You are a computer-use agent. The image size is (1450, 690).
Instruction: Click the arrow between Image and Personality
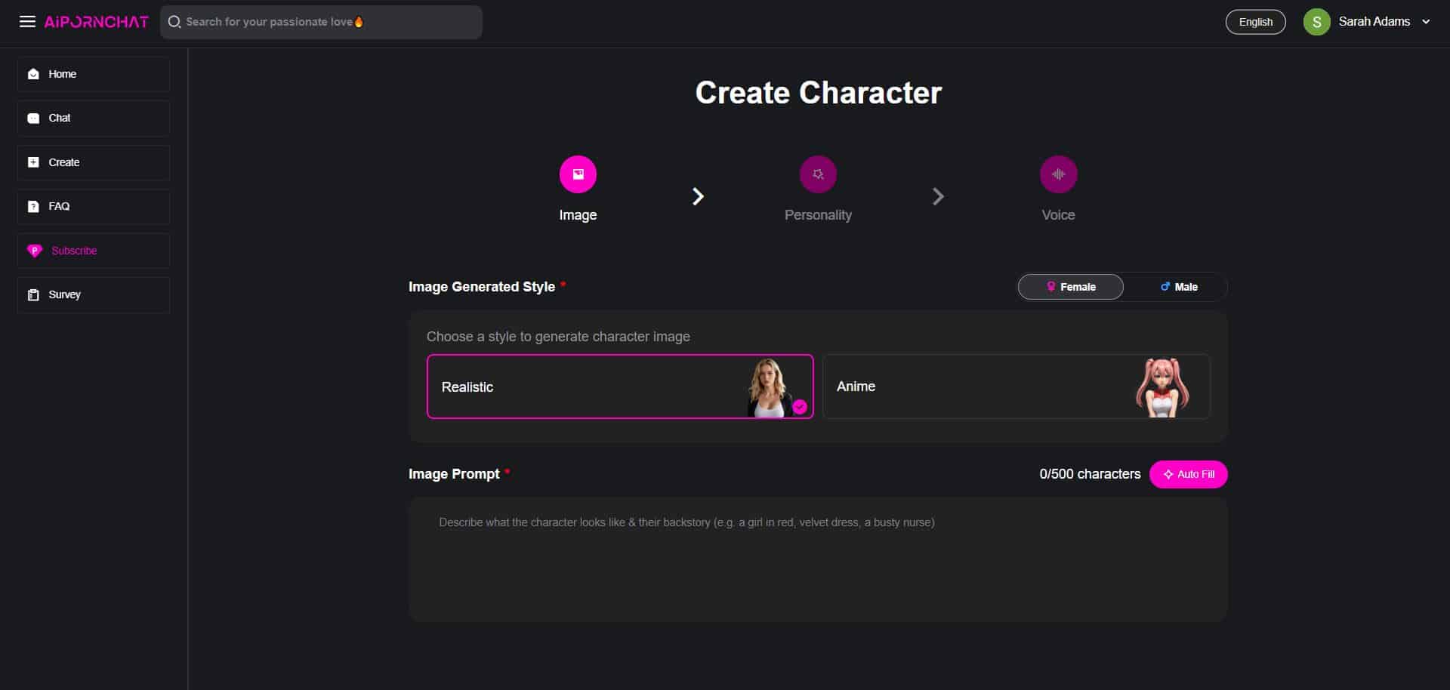[698, 196]
